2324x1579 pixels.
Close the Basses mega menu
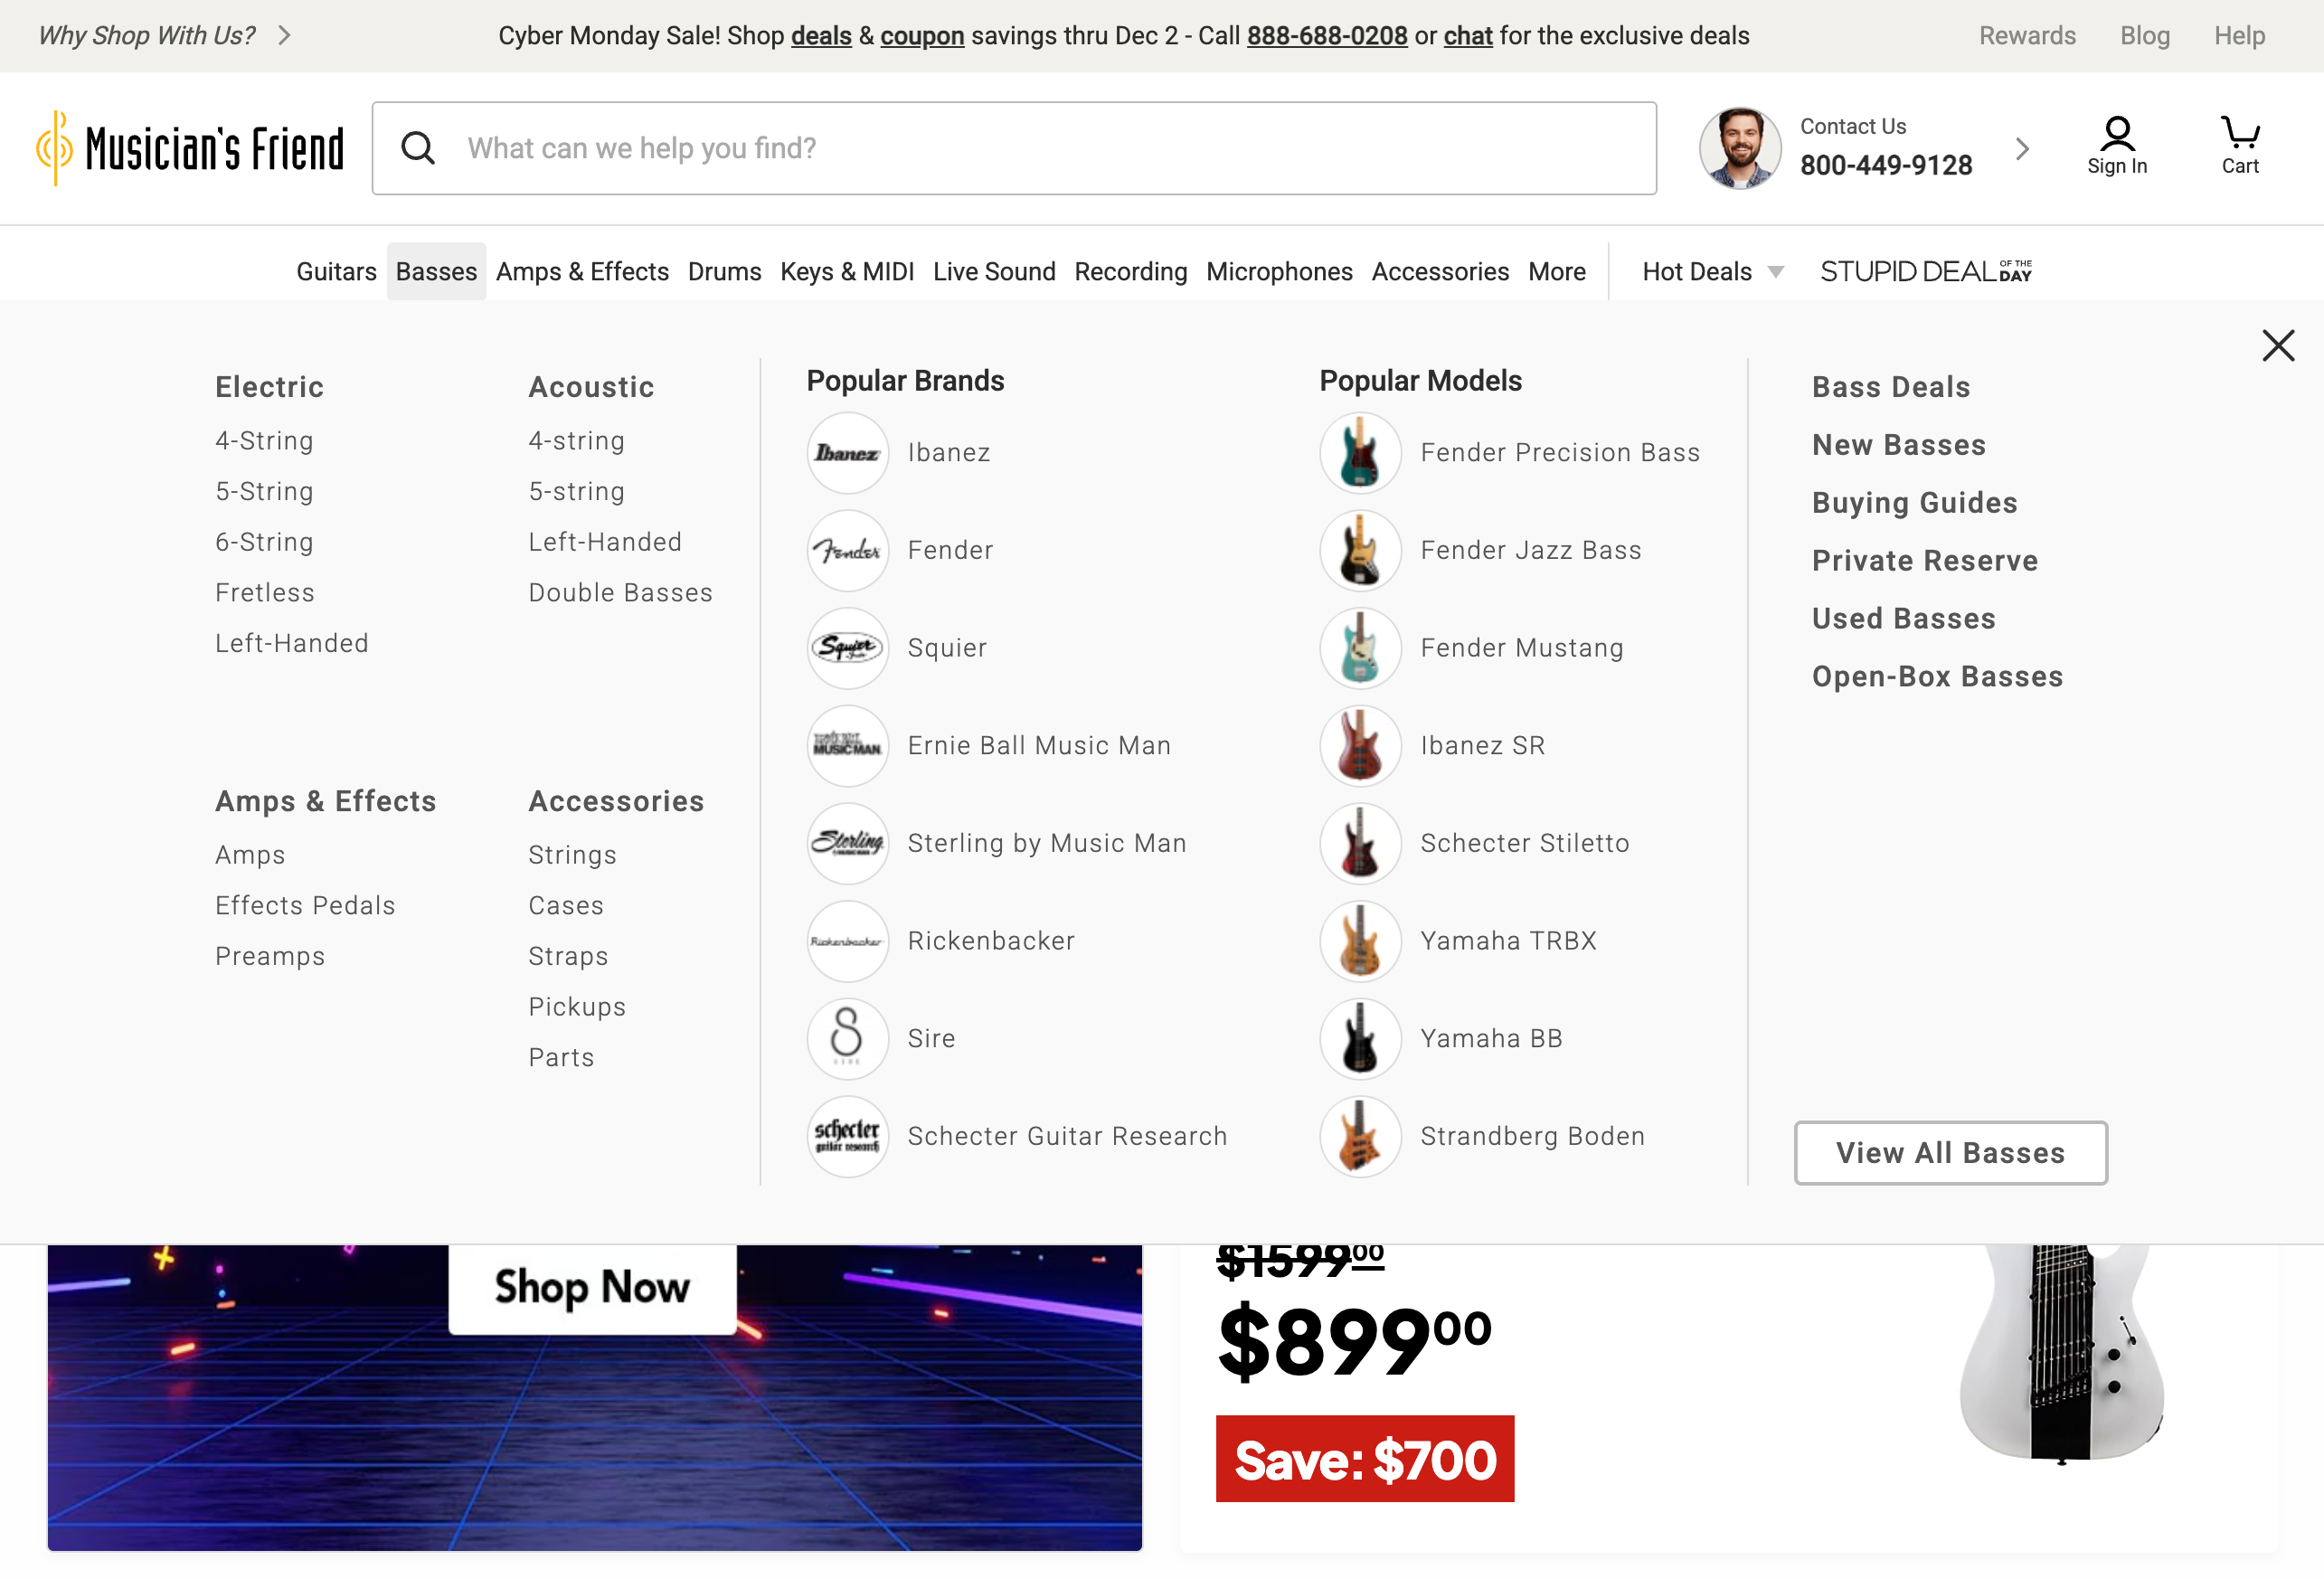pos(2277,344)
